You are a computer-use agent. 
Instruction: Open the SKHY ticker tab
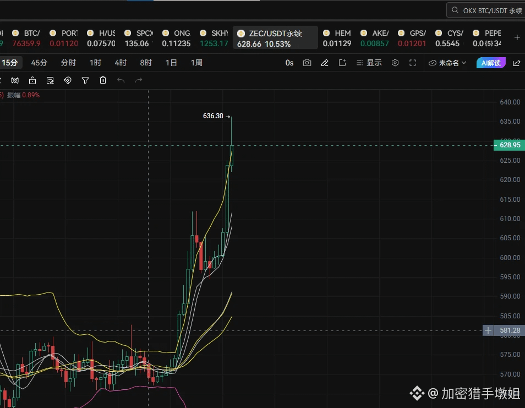coord(214,38)
